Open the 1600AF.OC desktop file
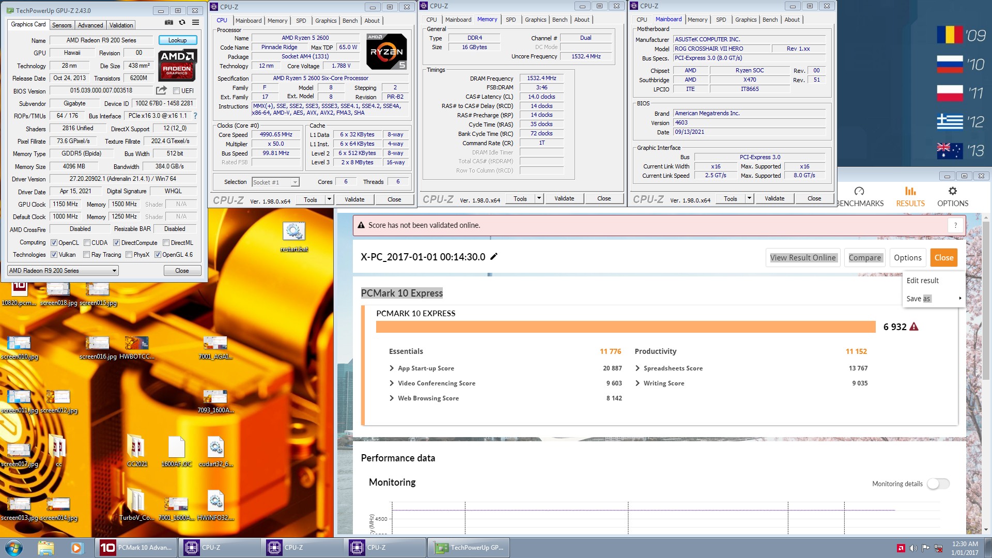Screen dimensions: 992x558 click(176, 452)
